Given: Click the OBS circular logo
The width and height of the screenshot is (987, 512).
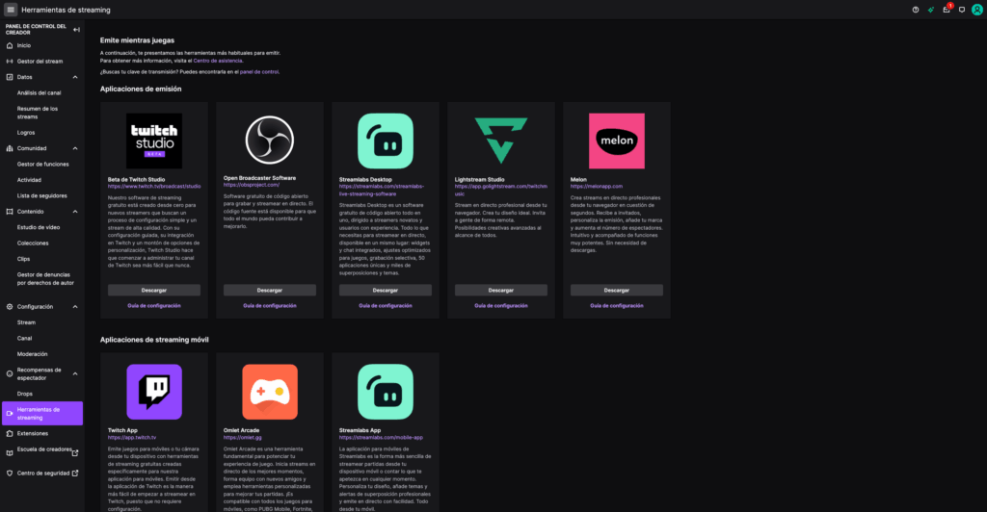Looking at the screenshot, I should click(x=270, y=140).
